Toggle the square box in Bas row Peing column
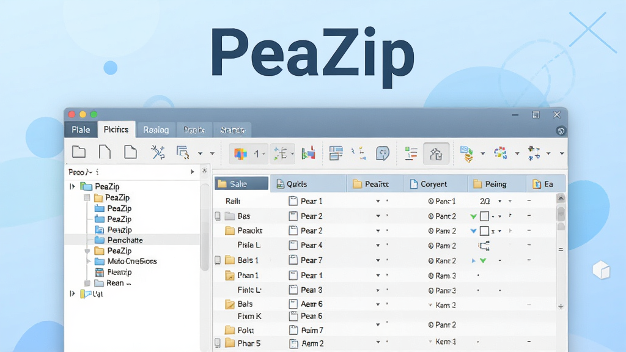The height and width of the screenshot is (352, 626). (484, 216)
